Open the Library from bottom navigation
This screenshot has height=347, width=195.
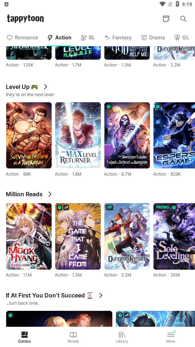pyautogui.click(x=122, y=337)
